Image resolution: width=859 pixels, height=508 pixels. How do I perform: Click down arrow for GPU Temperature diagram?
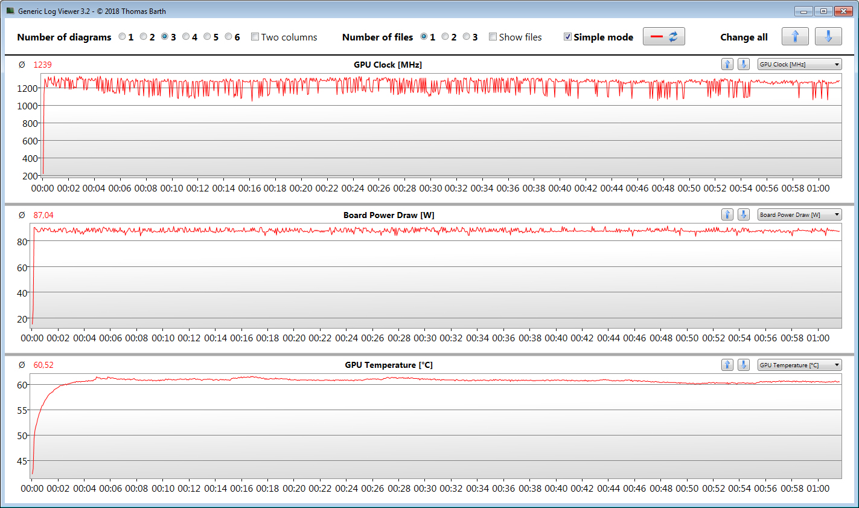point(744,365)
